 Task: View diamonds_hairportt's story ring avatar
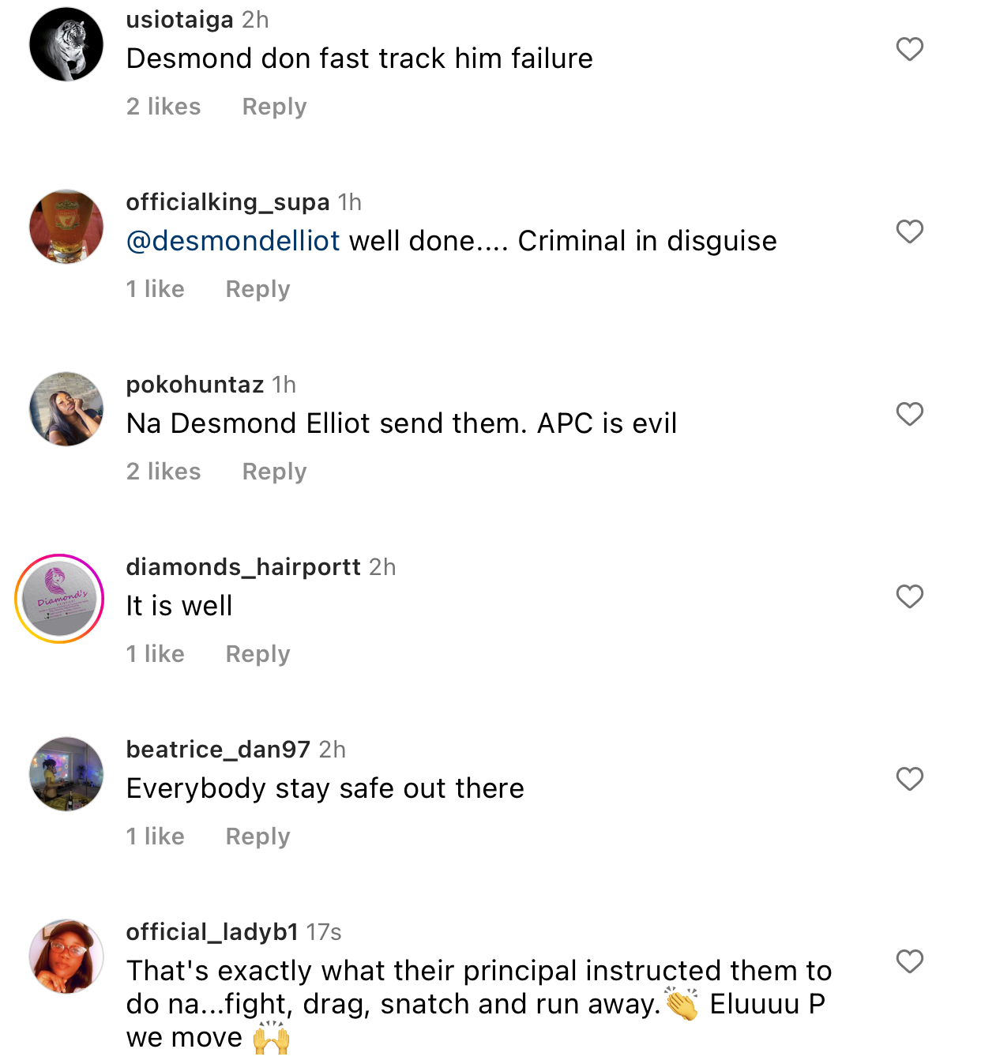(59, 599)
